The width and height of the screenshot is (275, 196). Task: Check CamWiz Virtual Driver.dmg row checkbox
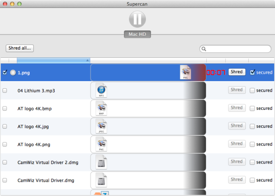click(5, 180)
